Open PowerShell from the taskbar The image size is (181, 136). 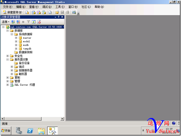[x=30, y=131]
